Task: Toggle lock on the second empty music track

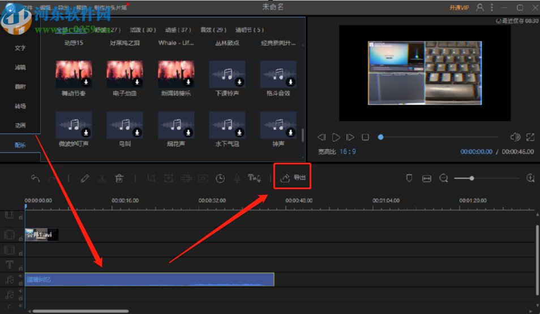Action: pos(21,298)
